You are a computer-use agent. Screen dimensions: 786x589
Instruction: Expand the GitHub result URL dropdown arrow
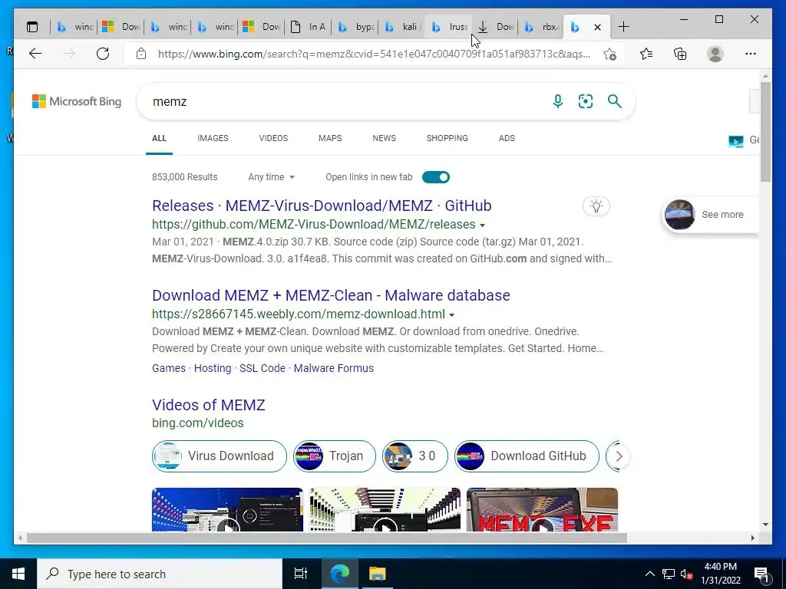pyautogui.click(x=482, y=225)
